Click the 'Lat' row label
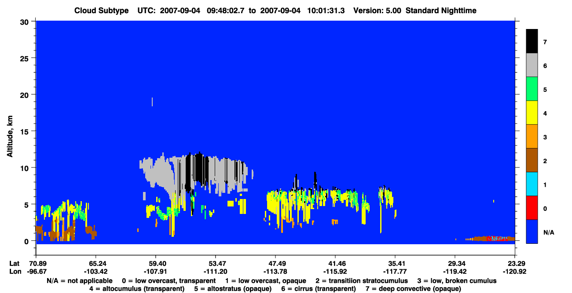 [15, 264]
